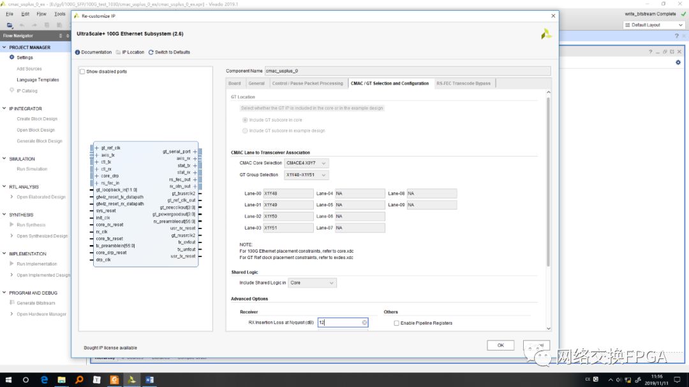Click the Component Name input field

(x=407, y=71)
